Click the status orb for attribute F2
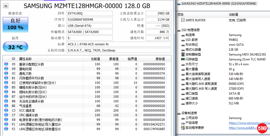The width and height of the screenshot is (270, 136). (6, 129)
